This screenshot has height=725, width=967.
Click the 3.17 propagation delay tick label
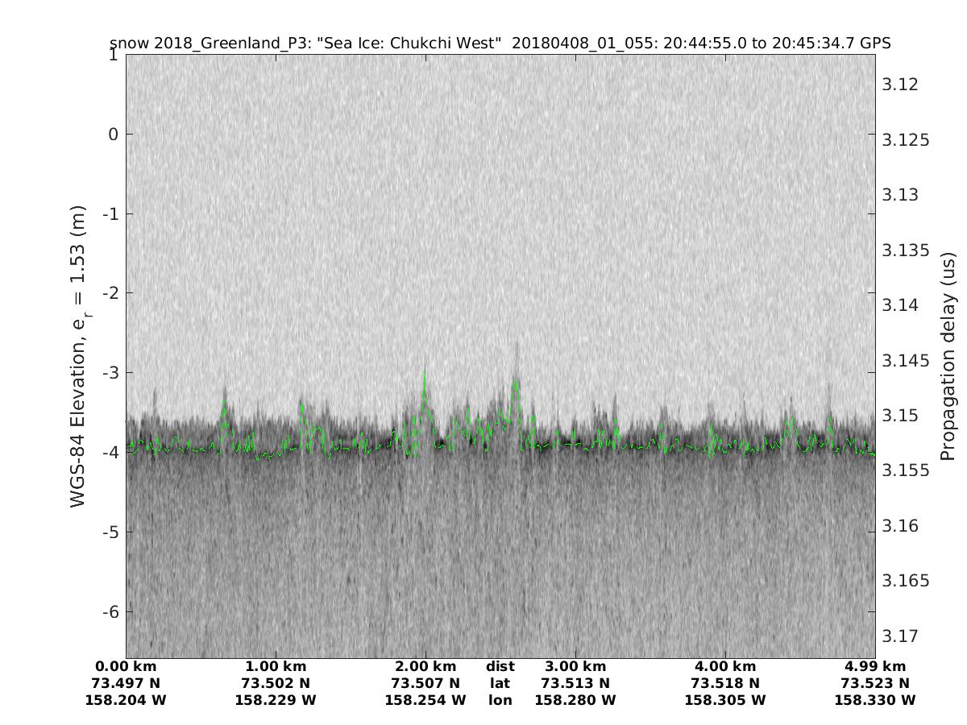tap(899, 636)
